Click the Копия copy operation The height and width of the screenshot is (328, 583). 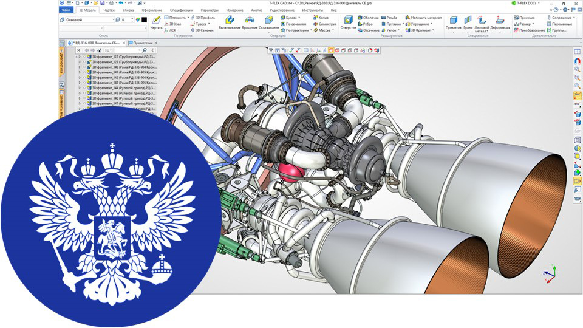pos(321,18)
